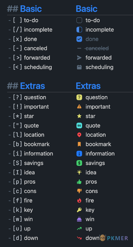133x247 pixels.
Task: Click the teal quote icon
Action: pyautogui.click(x=79, y=126)
